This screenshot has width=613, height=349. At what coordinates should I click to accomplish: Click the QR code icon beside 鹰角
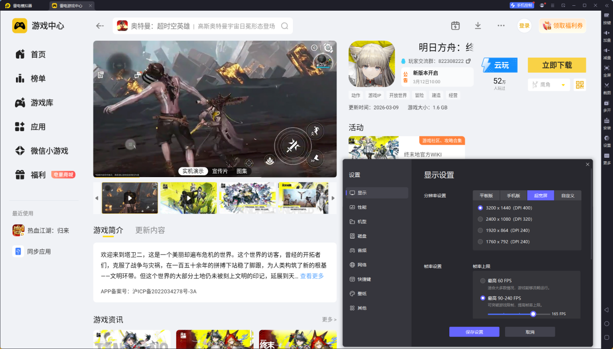coord(580,85)
